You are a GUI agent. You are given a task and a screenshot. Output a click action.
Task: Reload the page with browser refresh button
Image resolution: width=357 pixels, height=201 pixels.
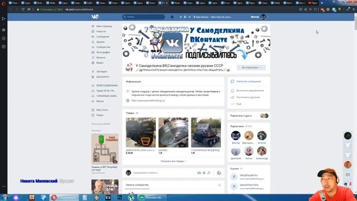[23, 9]
